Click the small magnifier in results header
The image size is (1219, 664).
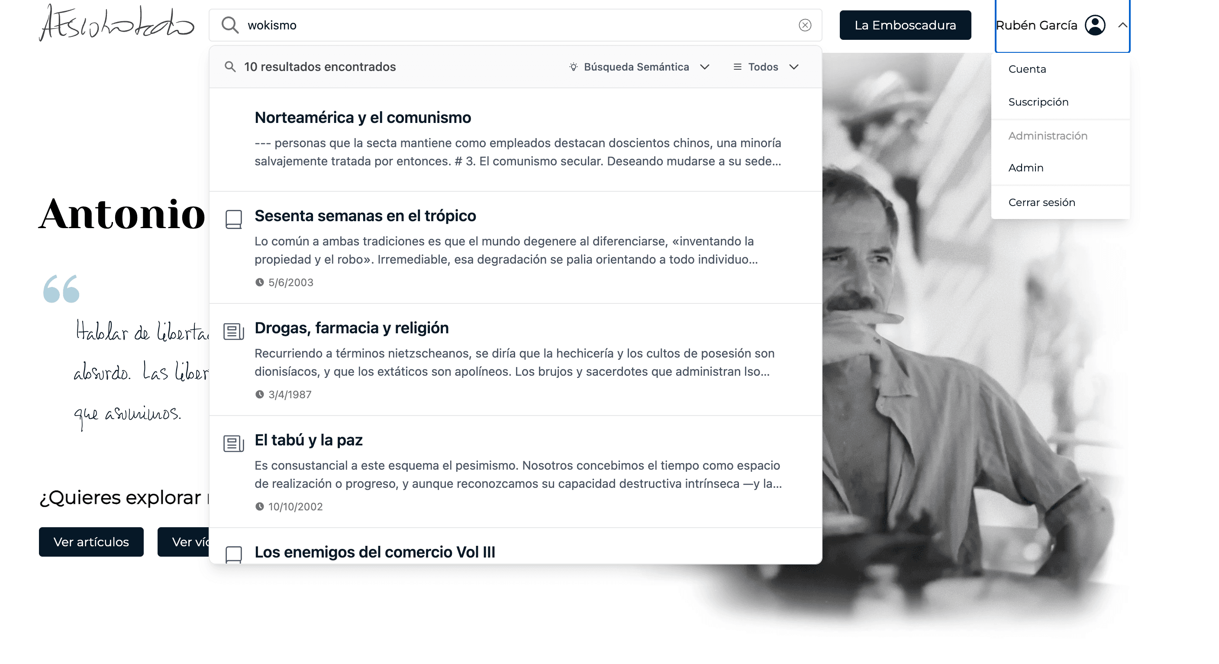(x=230, y=67)
